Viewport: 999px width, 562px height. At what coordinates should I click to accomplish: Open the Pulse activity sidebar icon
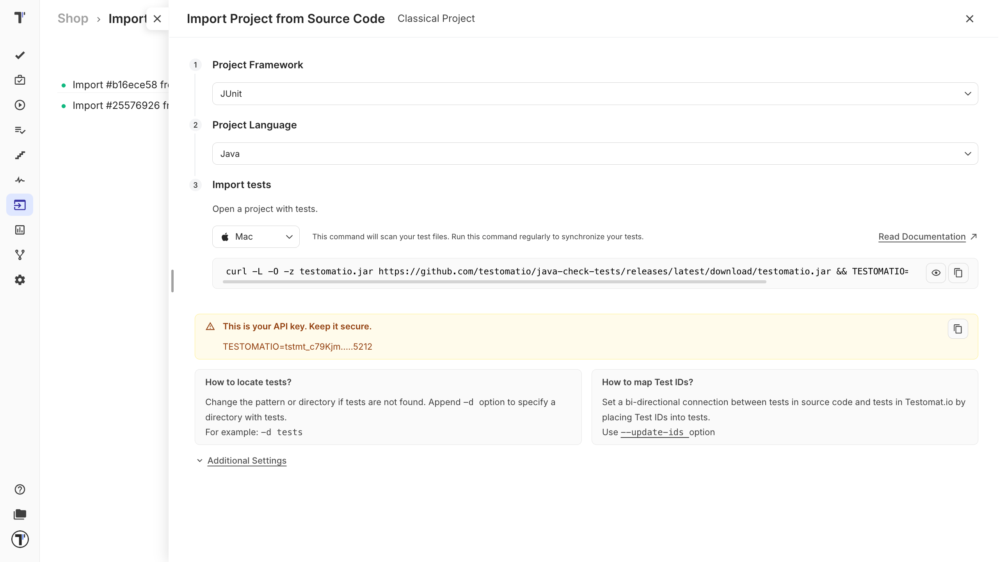[20, 180]
